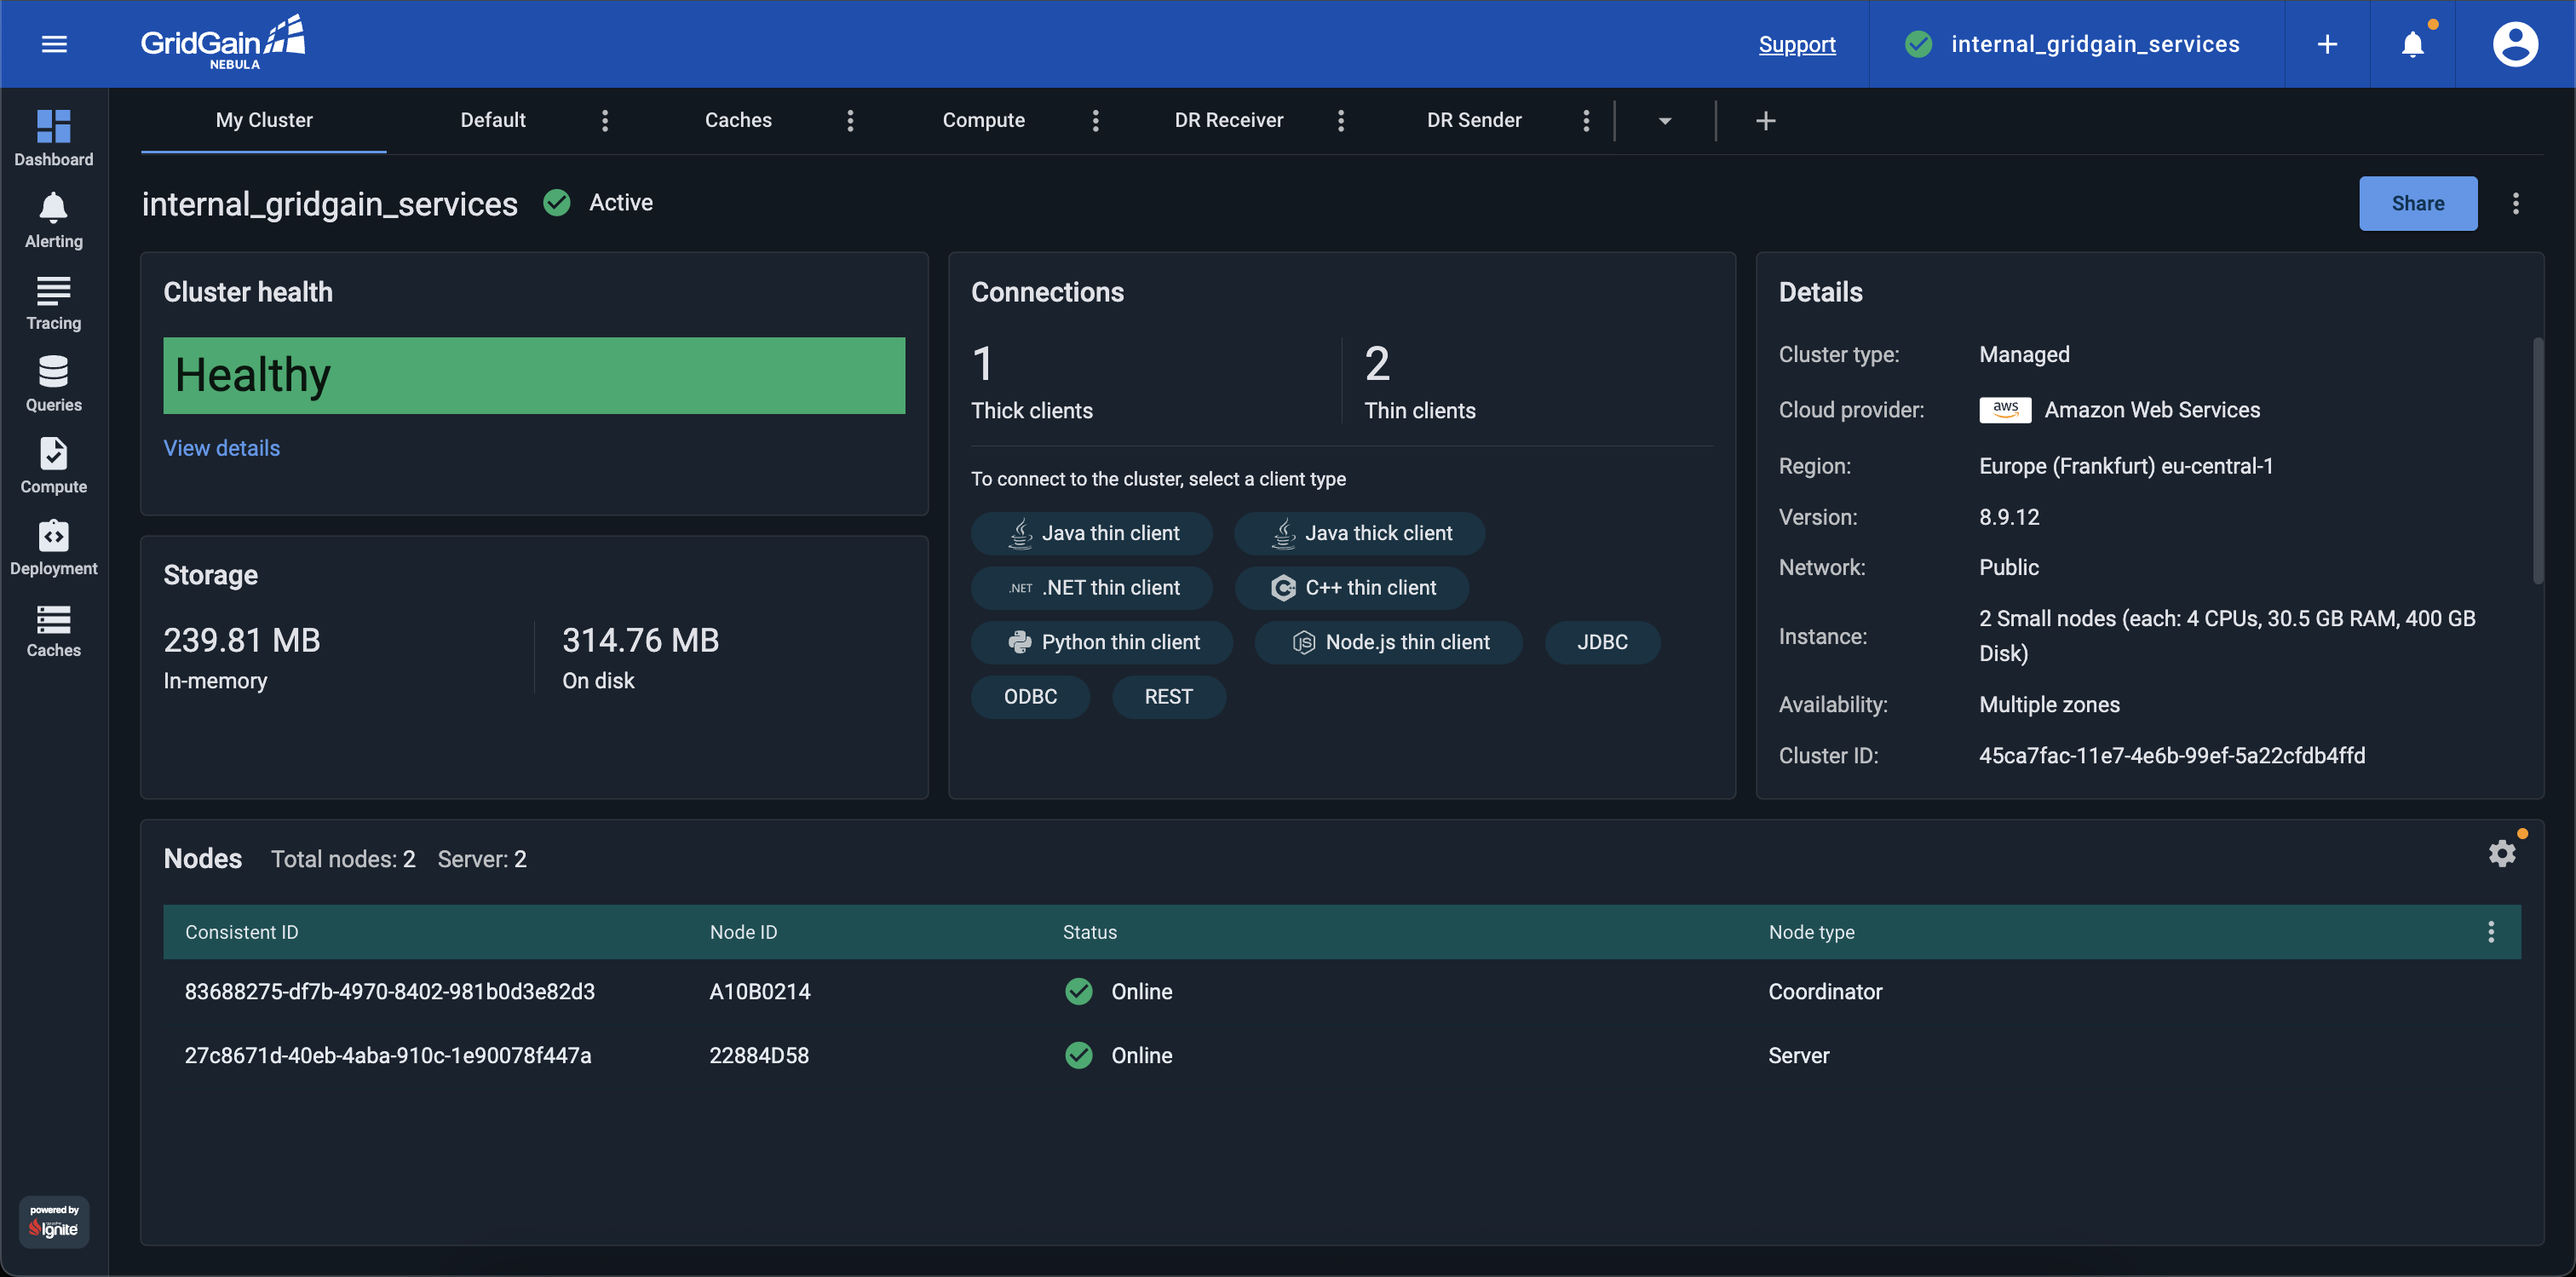Screen dimensions: 2576x1277
Task: Switch to the DR Receiver tab
Action: point(1229,120)
